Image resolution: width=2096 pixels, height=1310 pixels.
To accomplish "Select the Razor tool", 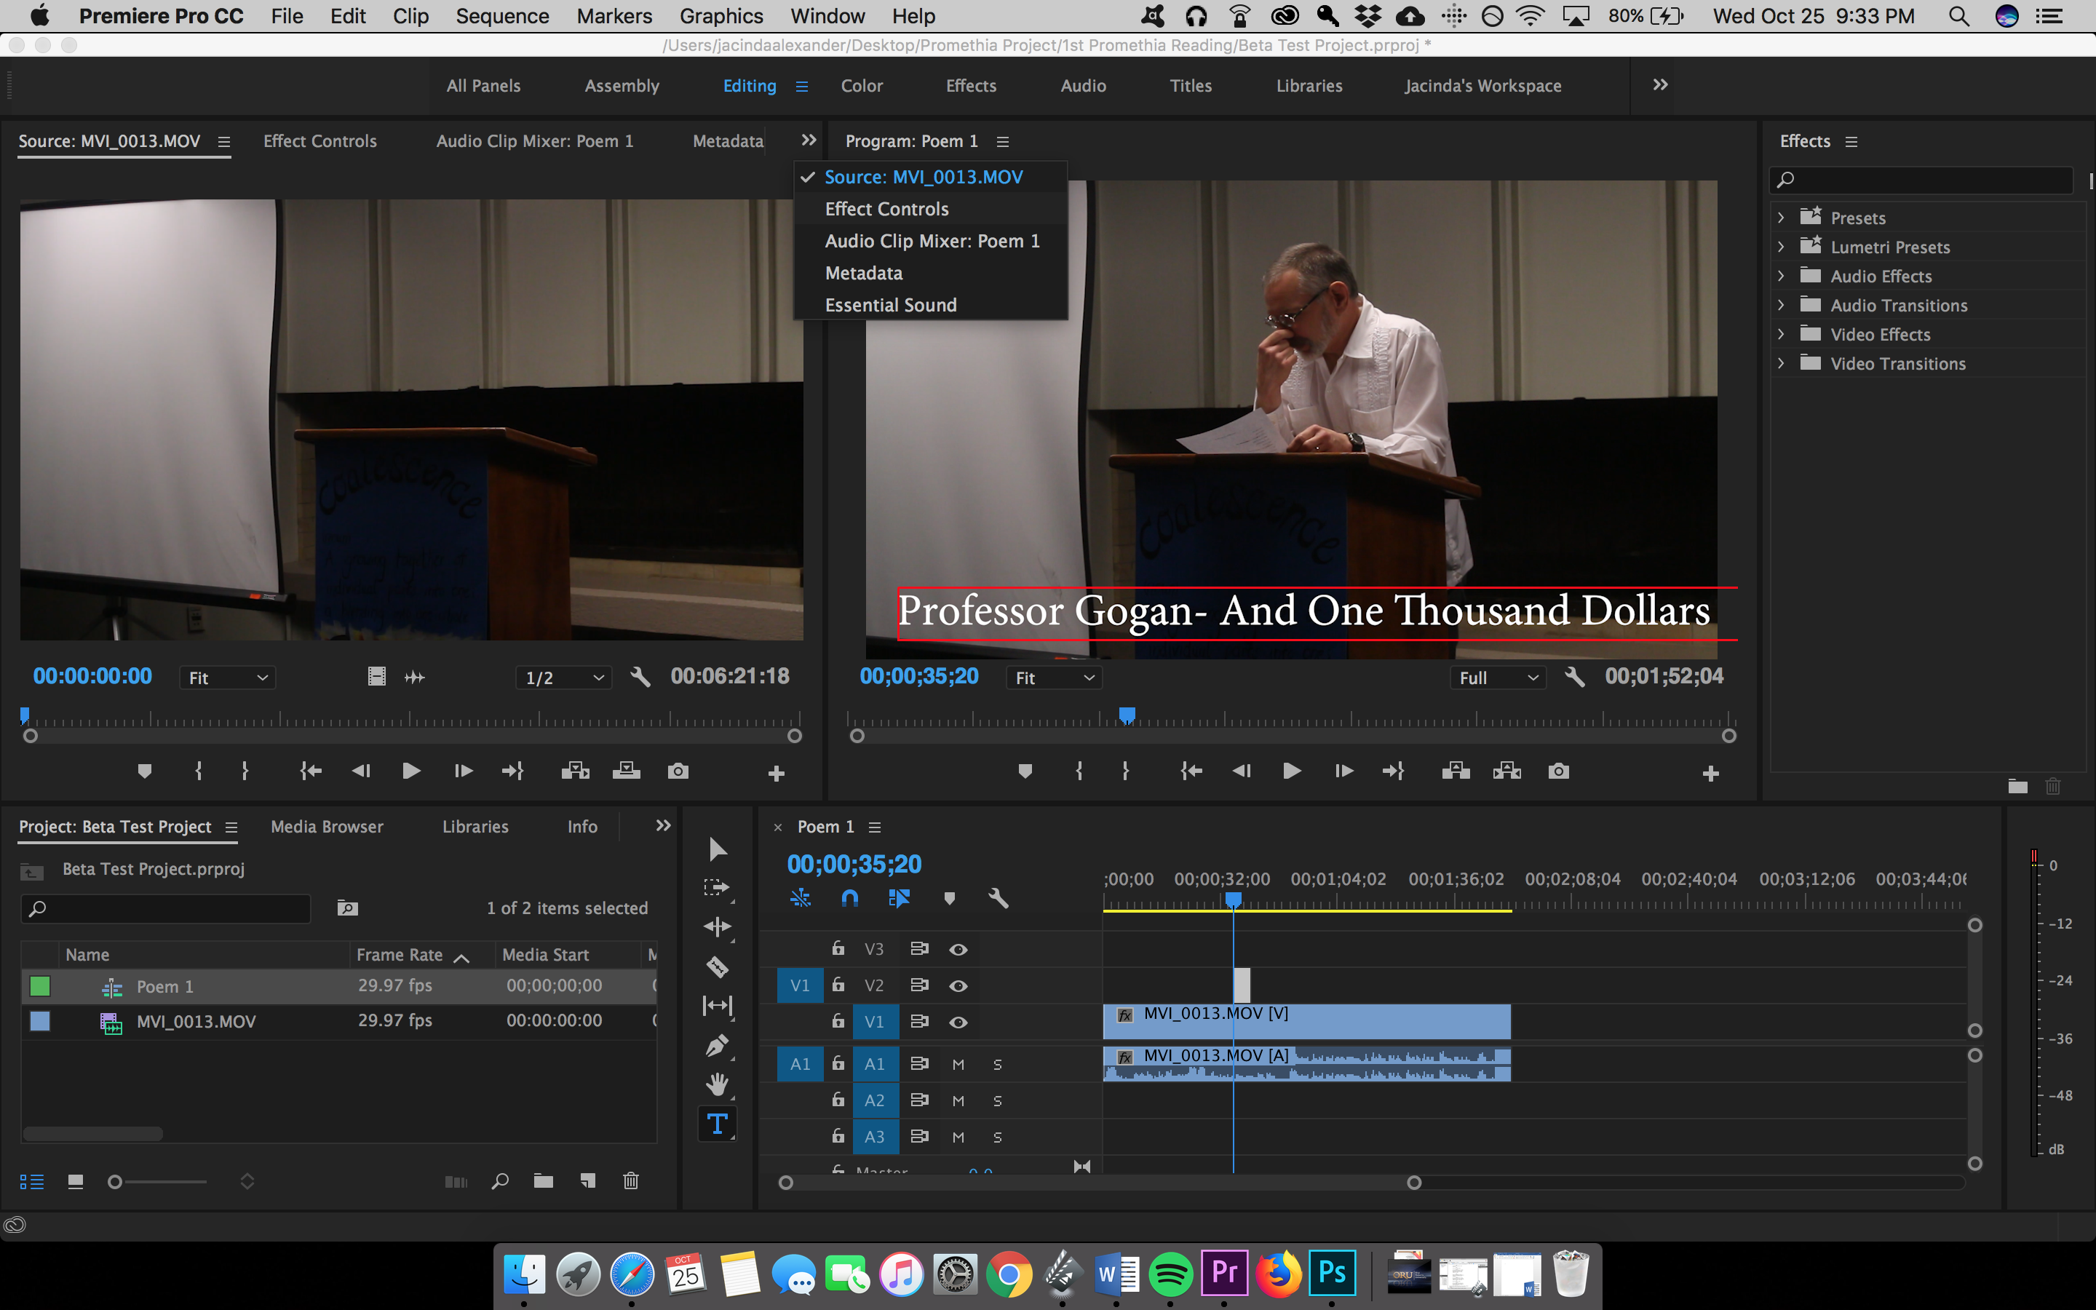I will 717,966.
